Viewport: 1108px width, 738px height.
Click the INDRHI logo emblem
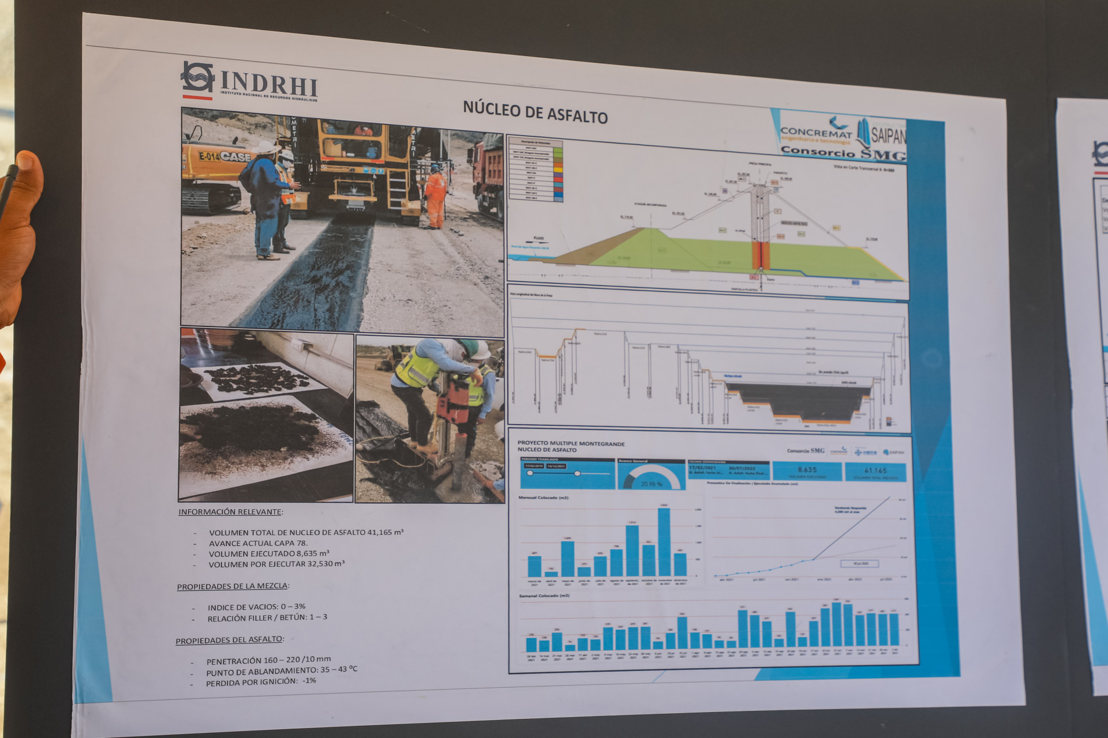198,78
